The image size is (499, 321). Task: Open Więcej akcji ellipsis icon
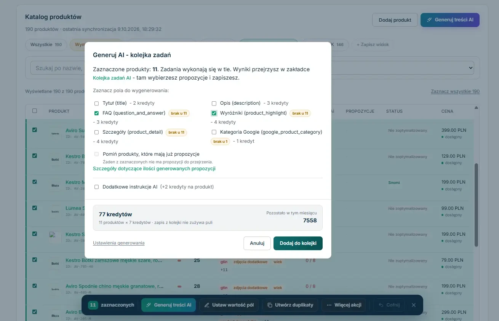click(x=329, y=305)
